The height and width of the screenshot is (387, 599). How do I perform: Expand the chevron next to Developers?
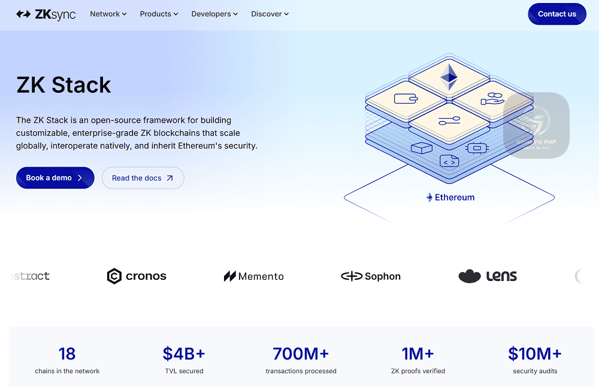tap(235, 14)
